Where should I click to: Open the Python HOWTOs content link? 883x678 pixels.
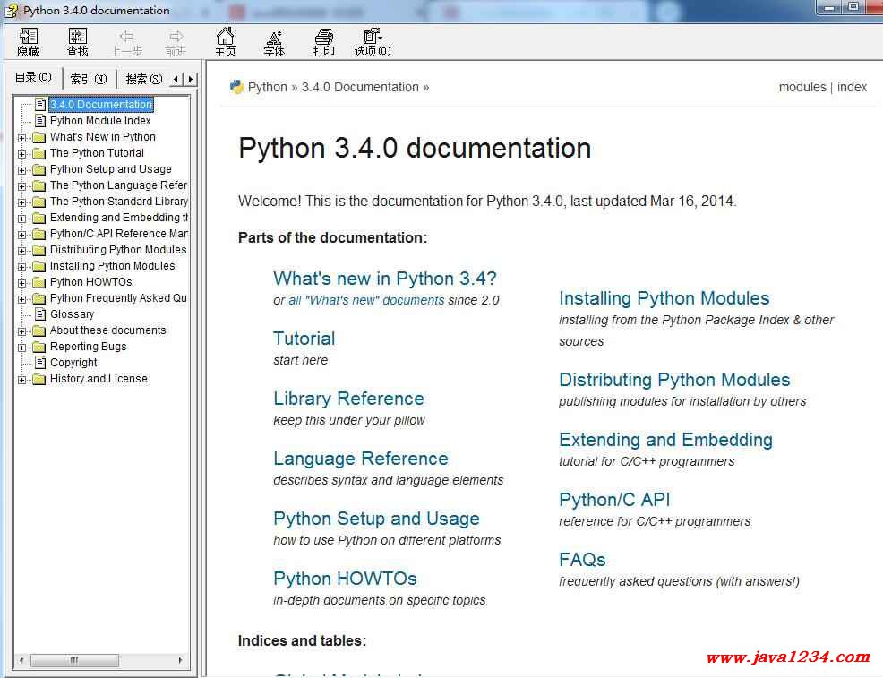click(x=345, y=579)
